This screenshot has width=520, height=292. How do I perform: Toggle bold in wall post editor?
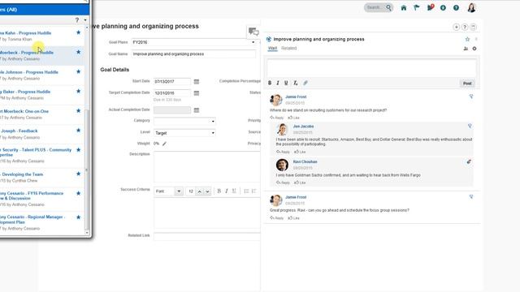[270, 83]
